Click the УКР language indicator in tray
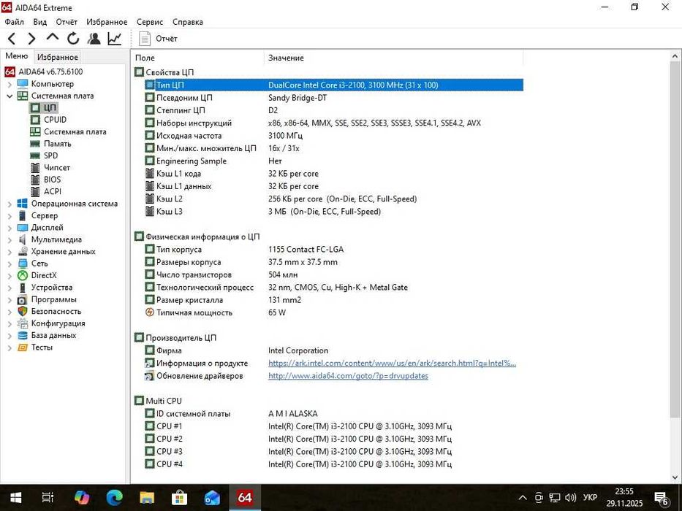Screen dimensions: 682x511 point(590,498)
